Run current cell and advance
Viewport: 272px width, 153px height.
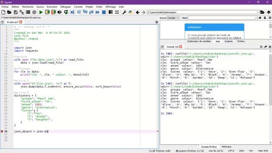(x=54, y=12)
